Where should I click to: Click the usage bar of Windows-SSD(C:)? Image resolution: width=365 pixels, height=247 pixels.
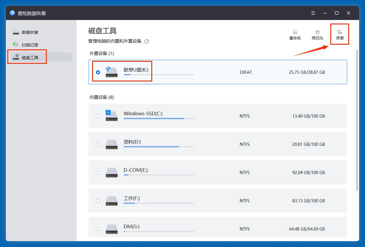[159, 119]
